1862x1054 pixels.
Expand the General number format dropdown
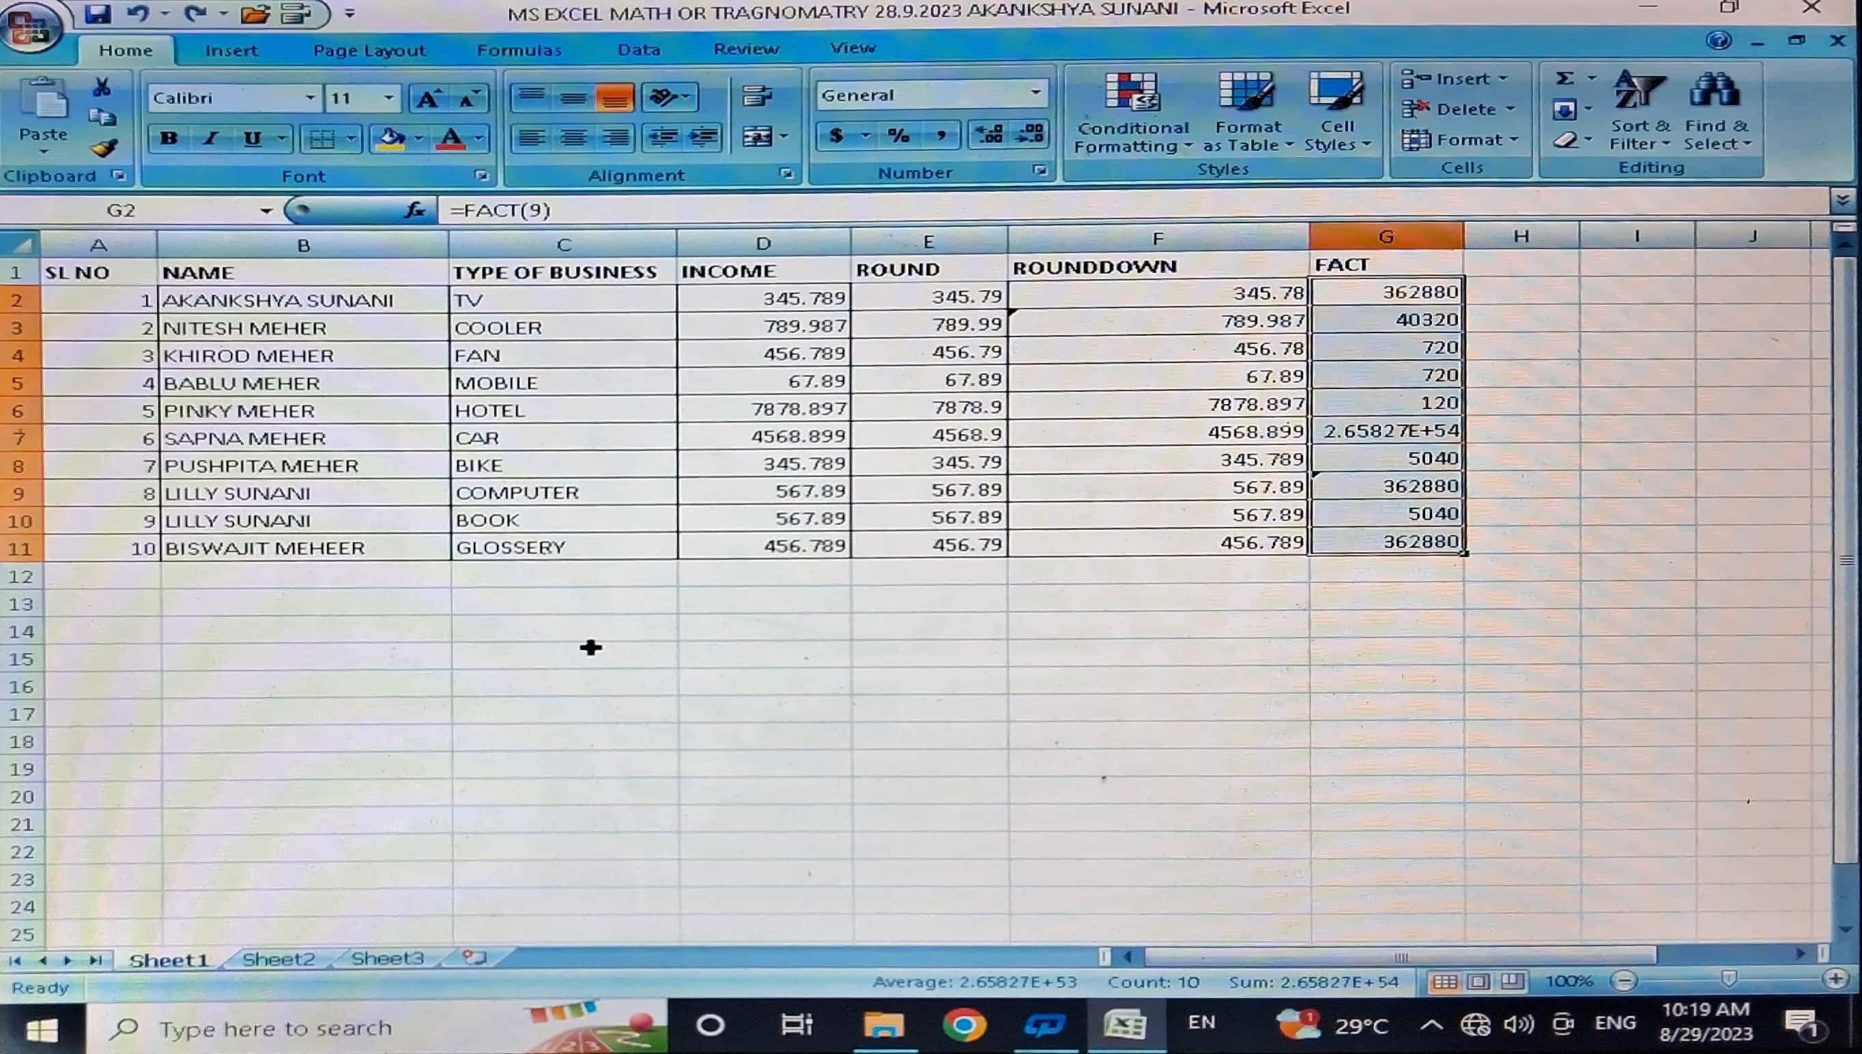1035,94
